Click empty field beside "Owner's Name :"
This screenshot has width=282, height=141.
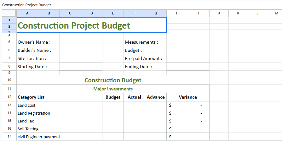81,42
